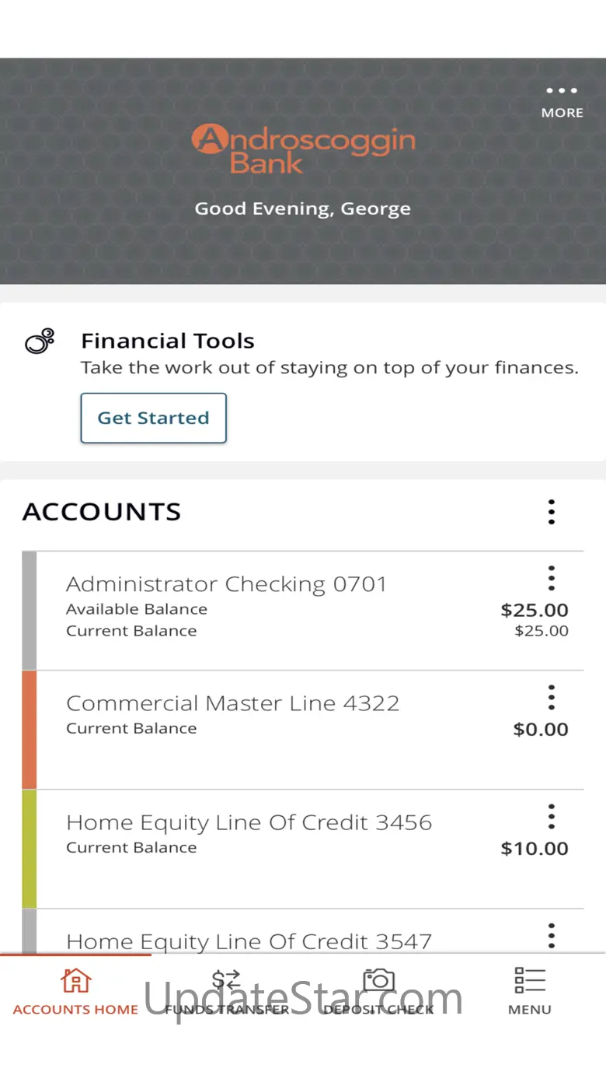Open Home Equity Line Of Credit 3456
606x1079 pixels.
click(303, 849)
